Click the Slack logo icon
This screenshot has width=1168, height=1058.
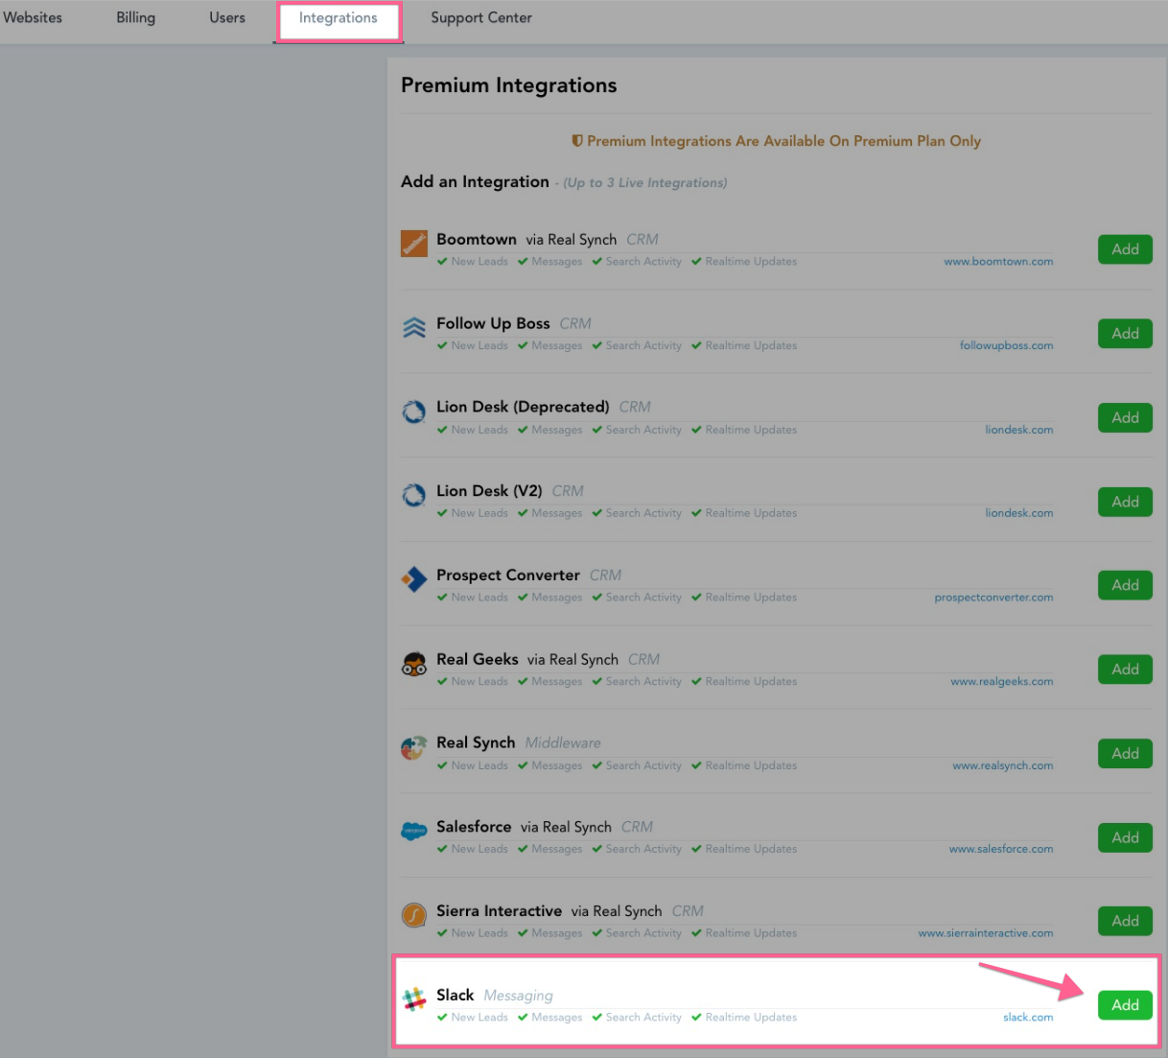coord(414,999)
